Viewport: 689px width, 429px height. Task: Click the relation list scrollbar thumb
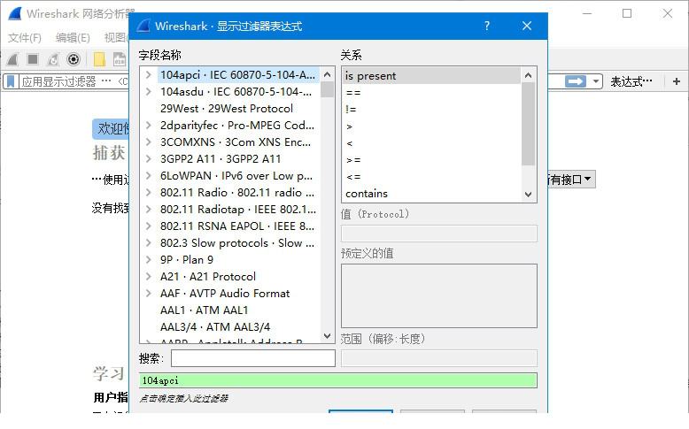click(x=528, y=124)
